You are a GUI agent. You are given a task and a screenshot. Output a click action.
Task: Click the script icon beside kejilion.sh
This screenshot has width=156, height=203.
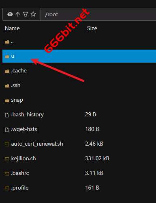click(x=7, y=159)
